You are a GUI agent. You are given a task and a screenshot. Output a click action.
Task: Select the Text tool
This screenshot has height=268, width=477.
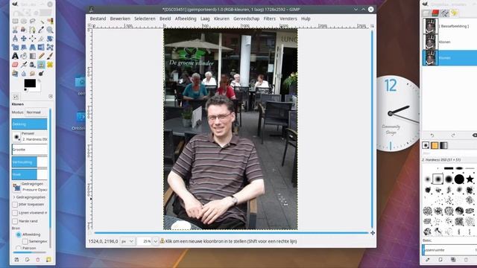click(x=15, y=56)
